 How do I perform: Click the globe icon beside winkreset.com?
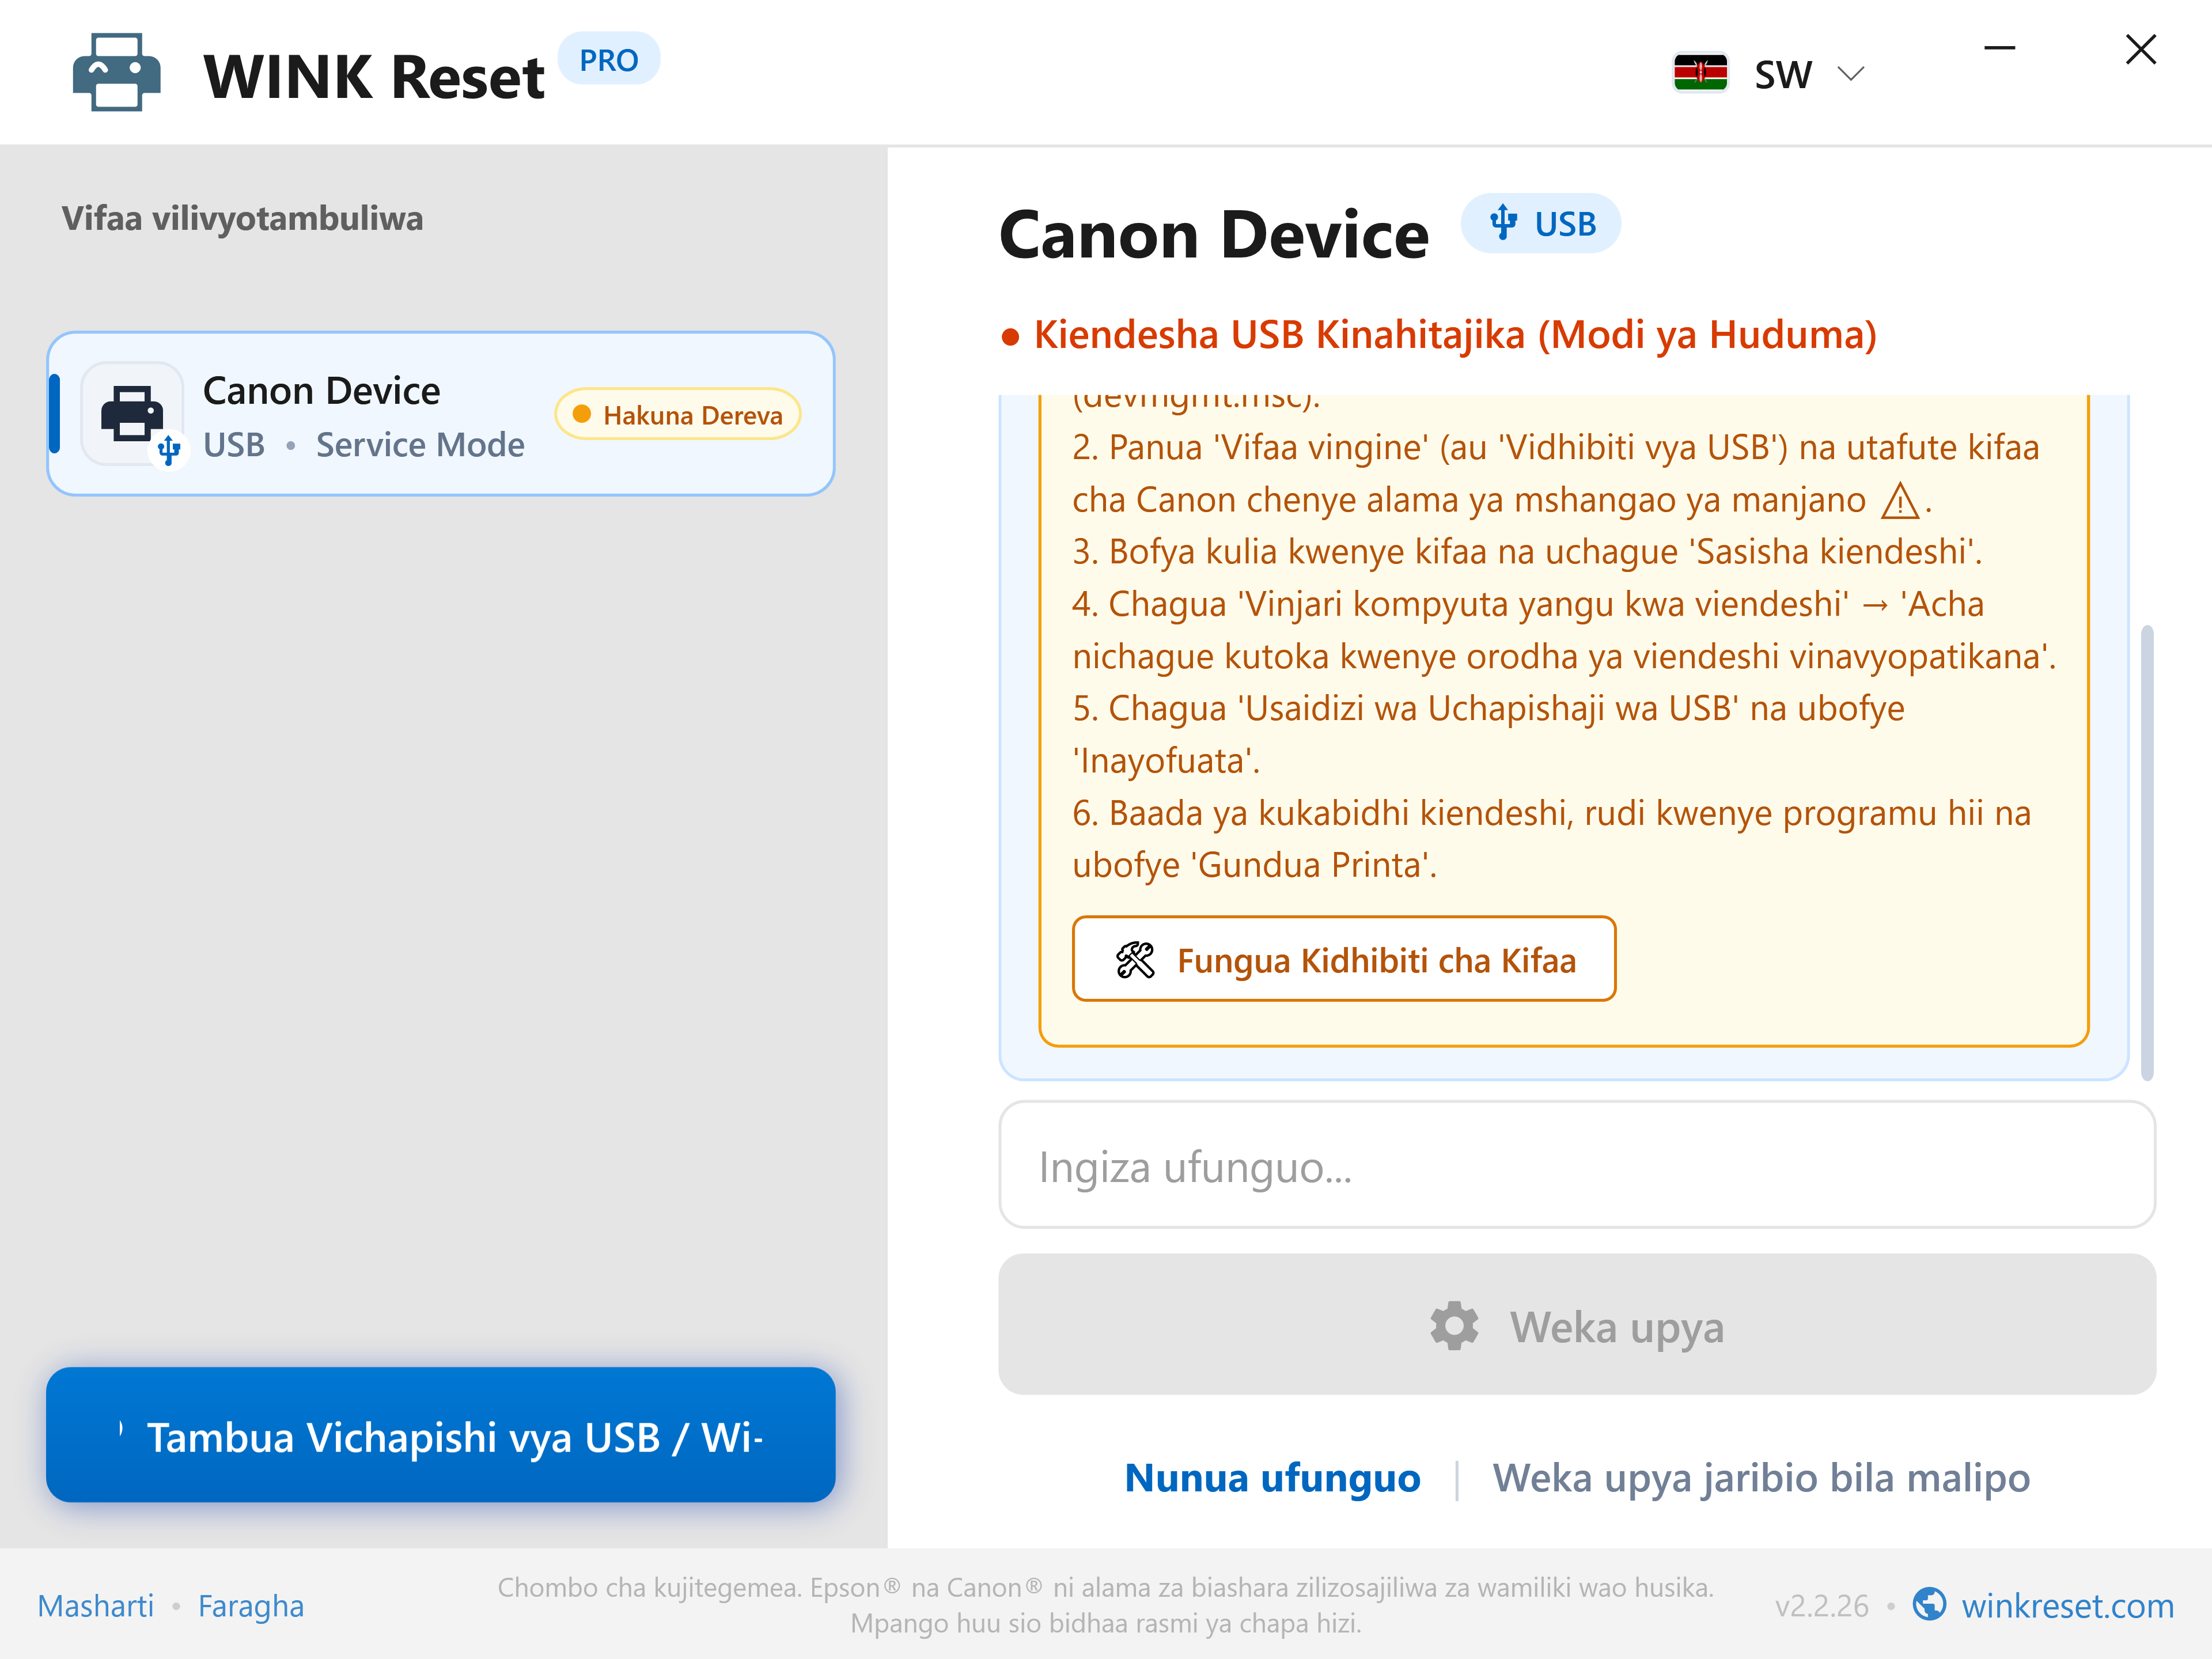coord(1929,1605)
